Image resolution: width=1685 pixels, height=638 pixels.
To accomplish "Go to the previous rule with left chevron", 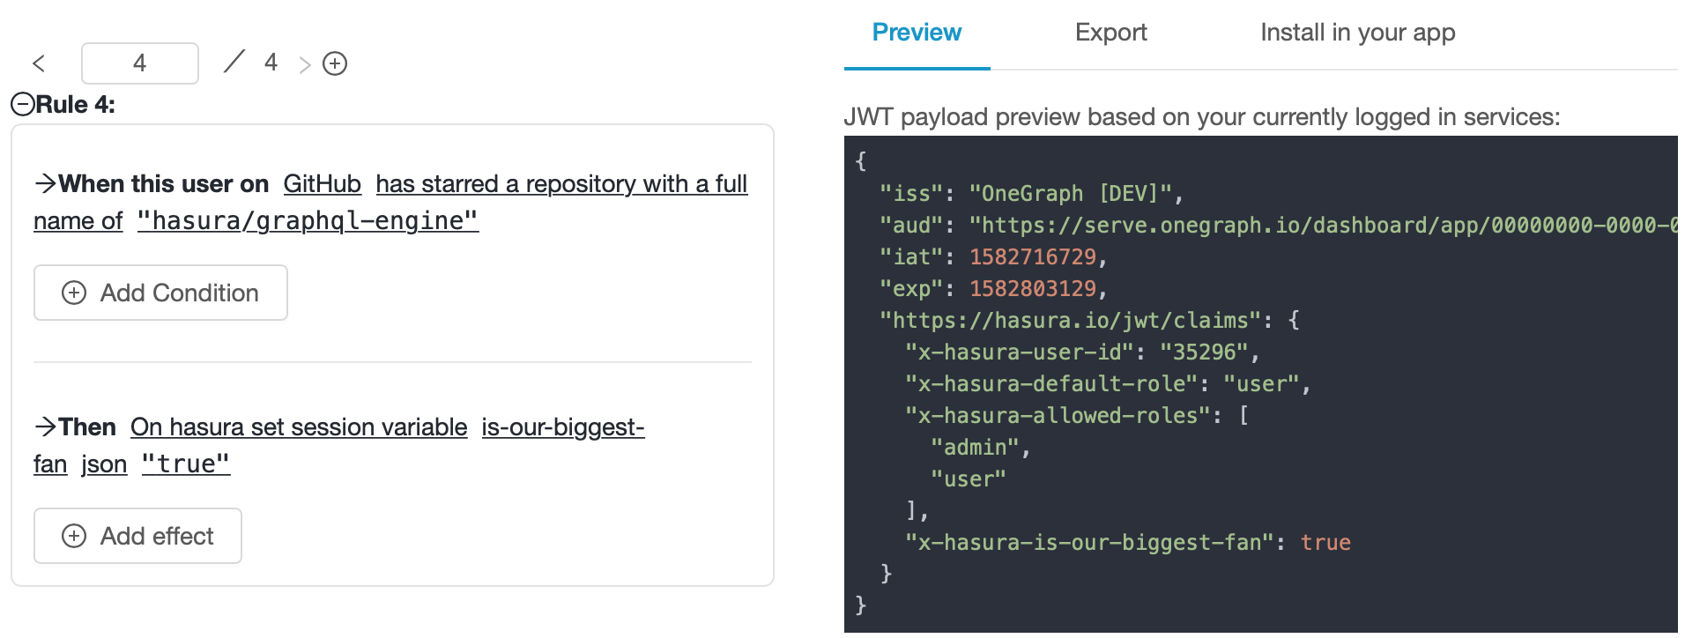I will (39, 63).
